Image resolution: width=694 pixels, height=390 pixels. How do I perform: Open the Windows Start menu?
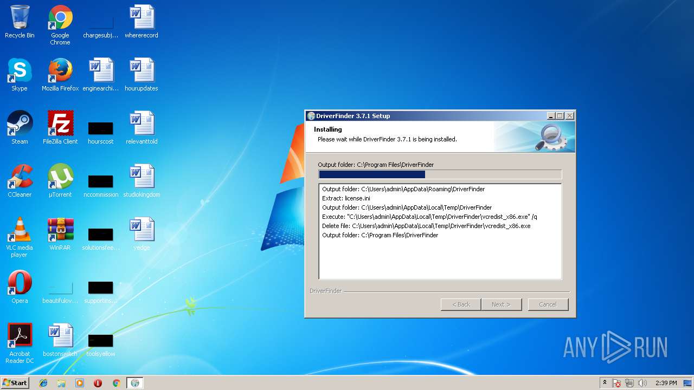coord(15,383)
